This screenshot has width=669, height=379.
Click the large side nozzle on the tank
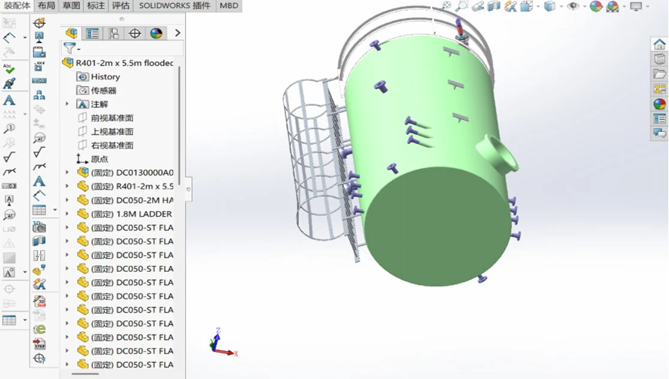[x=497, y=153]
